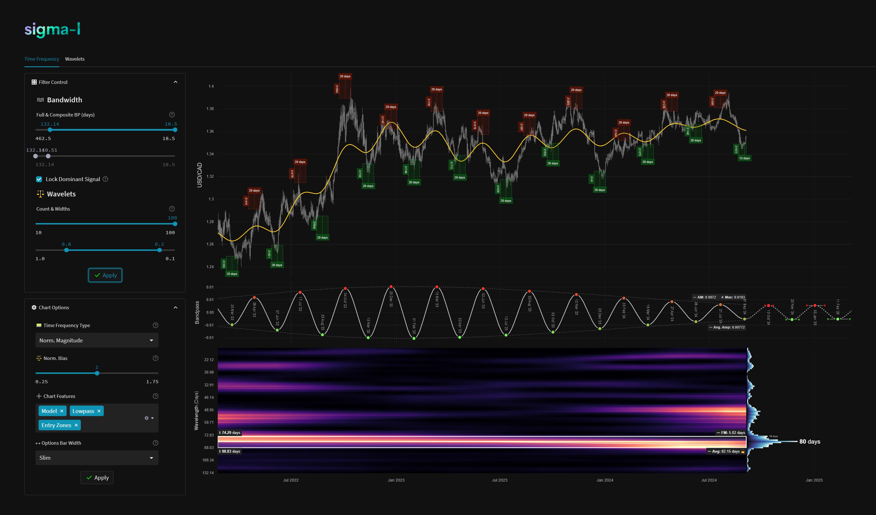The image size is (876, 515).
Task: Switch to the Wavelets tab
Action: pyautogui.click(x=75, y=59)
